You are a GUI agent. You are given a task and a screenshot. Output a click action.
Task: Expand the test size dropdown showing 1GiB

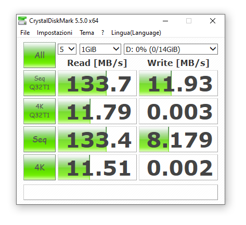click(100, 49)
